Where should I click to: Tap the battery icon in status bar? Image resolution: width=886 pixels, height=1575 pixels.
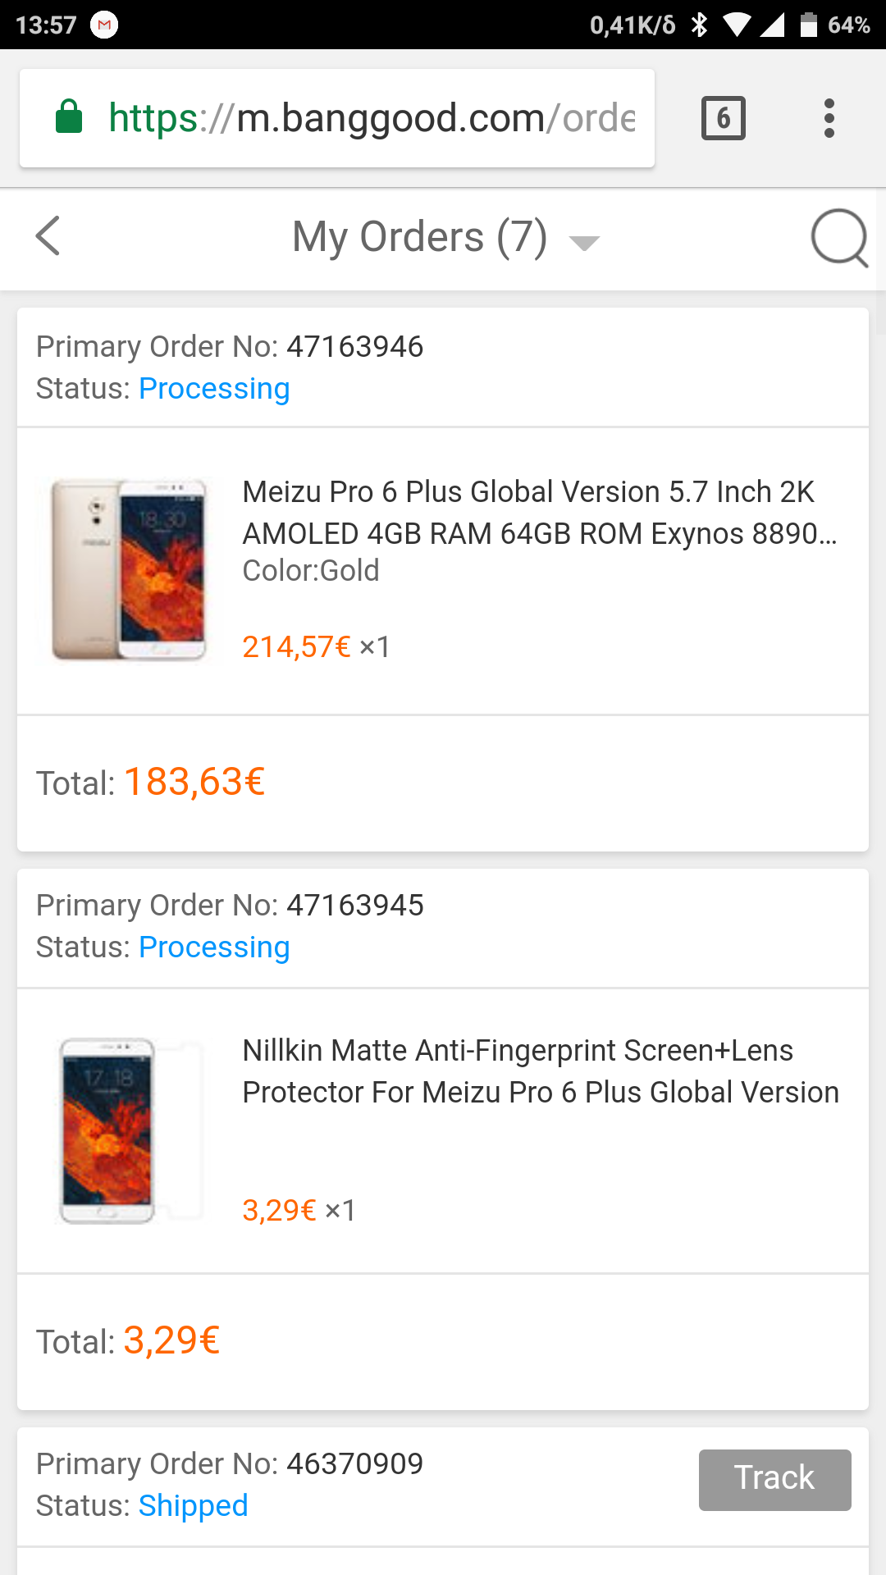tap(808, 25)
